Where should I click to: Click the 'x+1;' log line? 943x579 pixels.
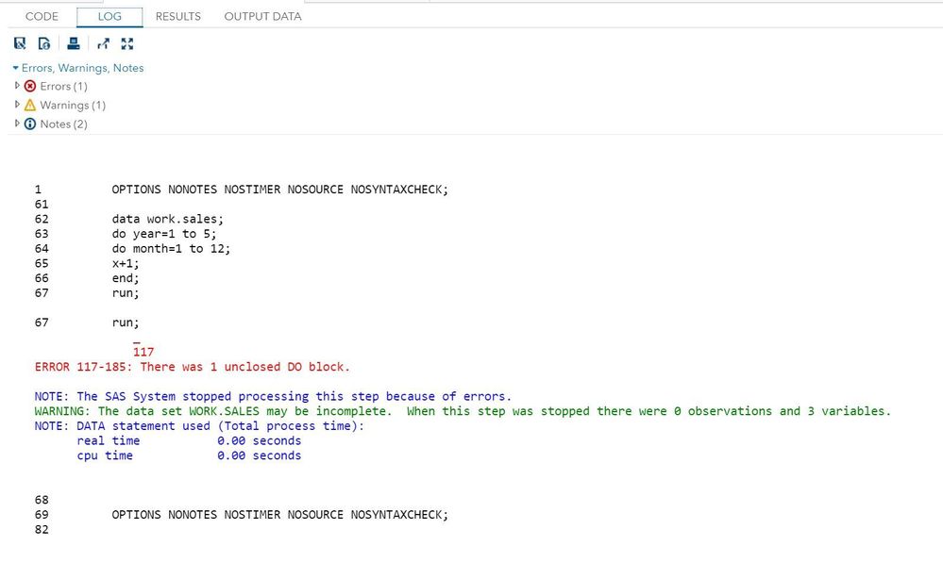[x=126, y=263]
